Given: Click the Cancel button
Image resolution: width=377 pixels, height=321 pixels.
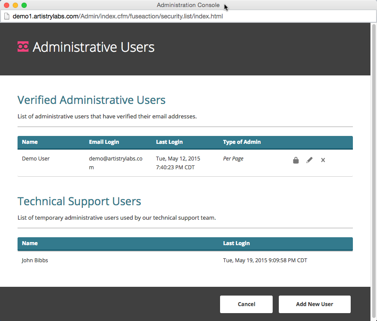Looking at the screenshot, I should (x=246, y=304).
